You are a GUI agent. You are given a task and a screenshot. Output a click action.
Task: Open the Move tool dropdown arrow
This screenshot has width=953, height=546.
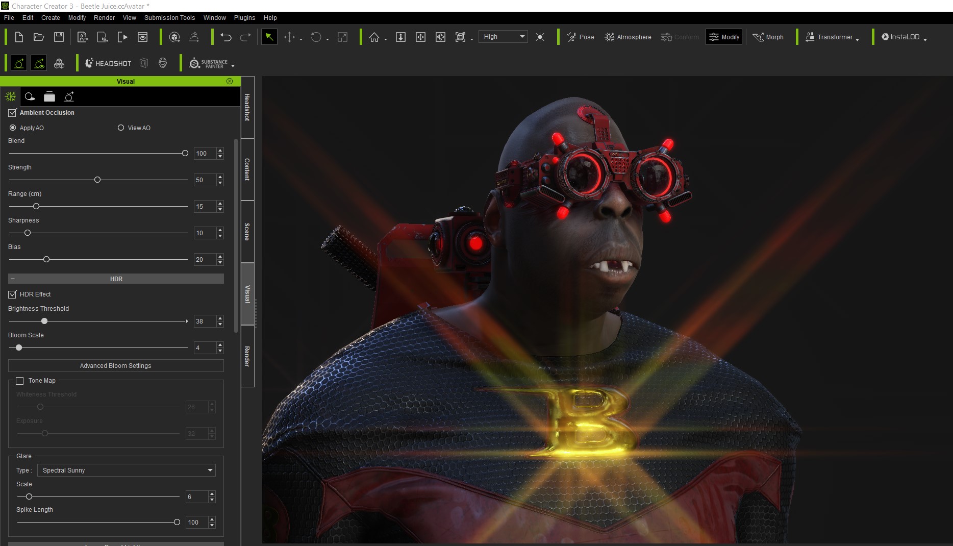301,39
